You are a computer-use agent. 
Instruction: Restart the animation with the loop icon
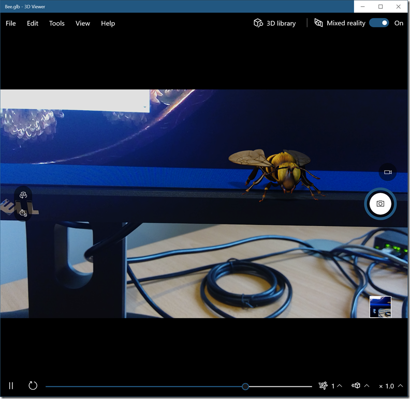coord(33,386)
